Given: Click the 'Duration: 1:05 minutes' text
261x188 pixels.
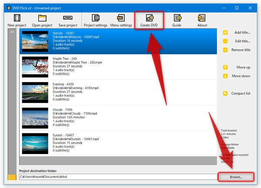Looking at the screenshot, I should [68, 117].
